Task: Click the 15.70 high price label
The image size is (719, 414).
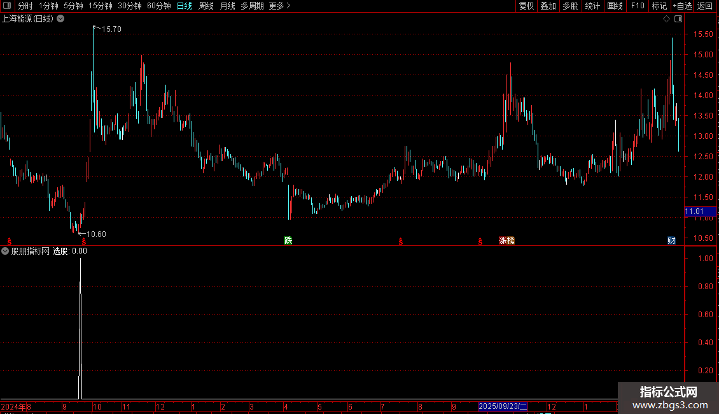Action: 111,29
